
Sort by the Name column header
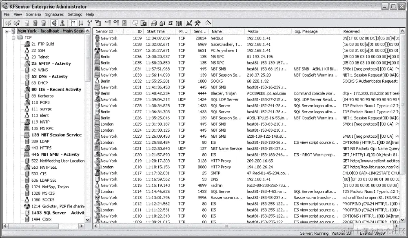click(226, 31)
